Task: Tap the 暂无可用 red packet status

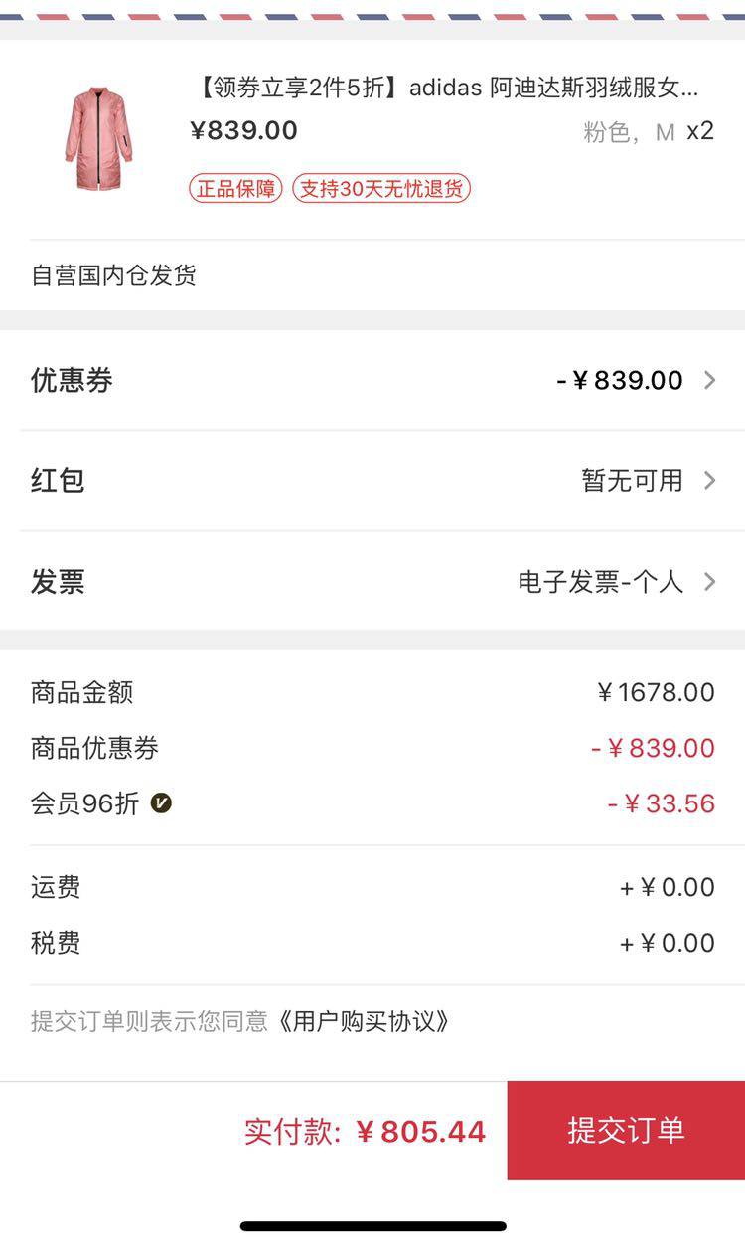Action: tap(632, 481)
